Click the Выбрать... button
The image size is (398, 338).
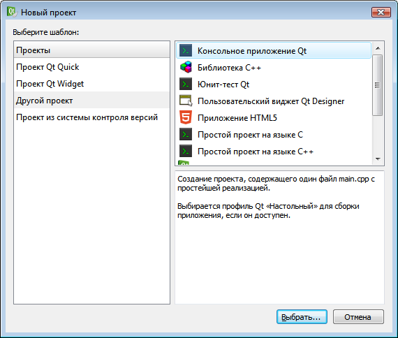(302, 316)
